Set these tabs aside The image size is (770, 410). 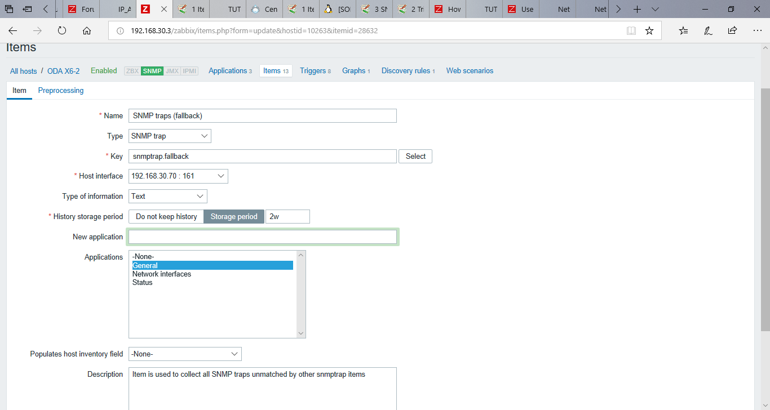27,10
